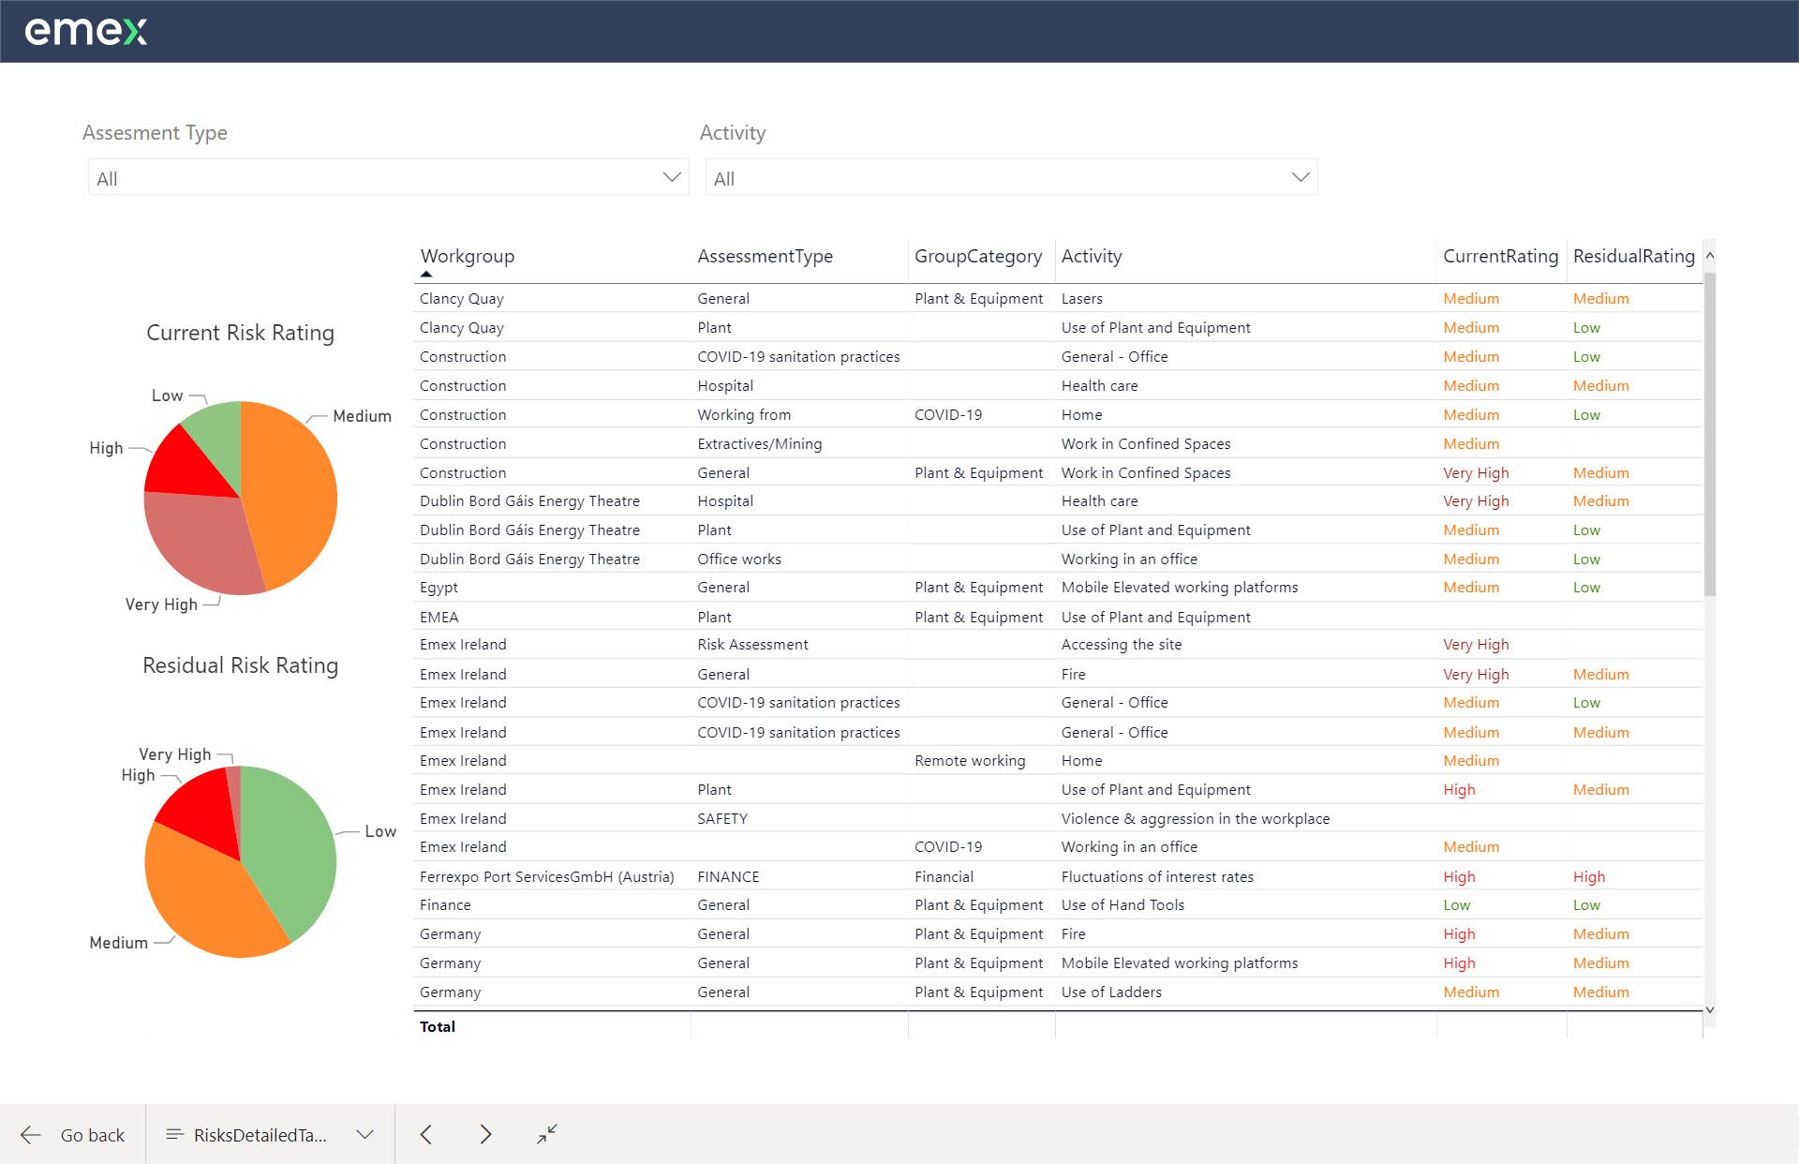Image resolution: width=1799 pixels, height=1164 pixels.
Task: Go to previous report page arrow
Action: click(x=426, y=1135)
